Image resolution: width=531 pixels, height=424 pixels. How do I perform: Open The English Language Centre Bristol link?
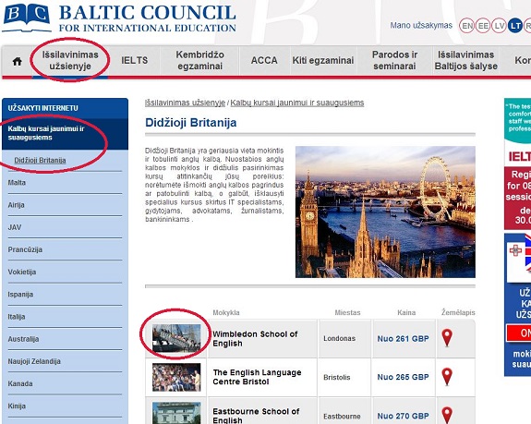[x=257, y=377]
